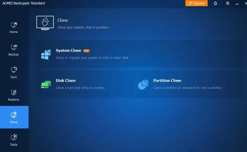Screen dimensions: 247x152
Task: Click the System Clone Windows logo icon
Action: [x=46, y=54]
